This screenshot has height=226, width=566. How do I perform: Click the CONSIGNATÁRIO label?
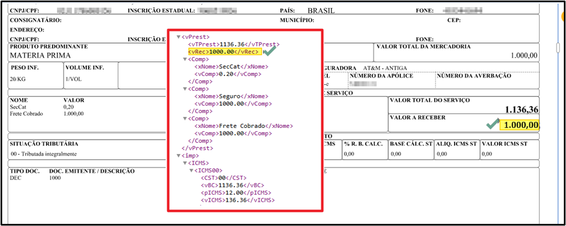(35, 20)
